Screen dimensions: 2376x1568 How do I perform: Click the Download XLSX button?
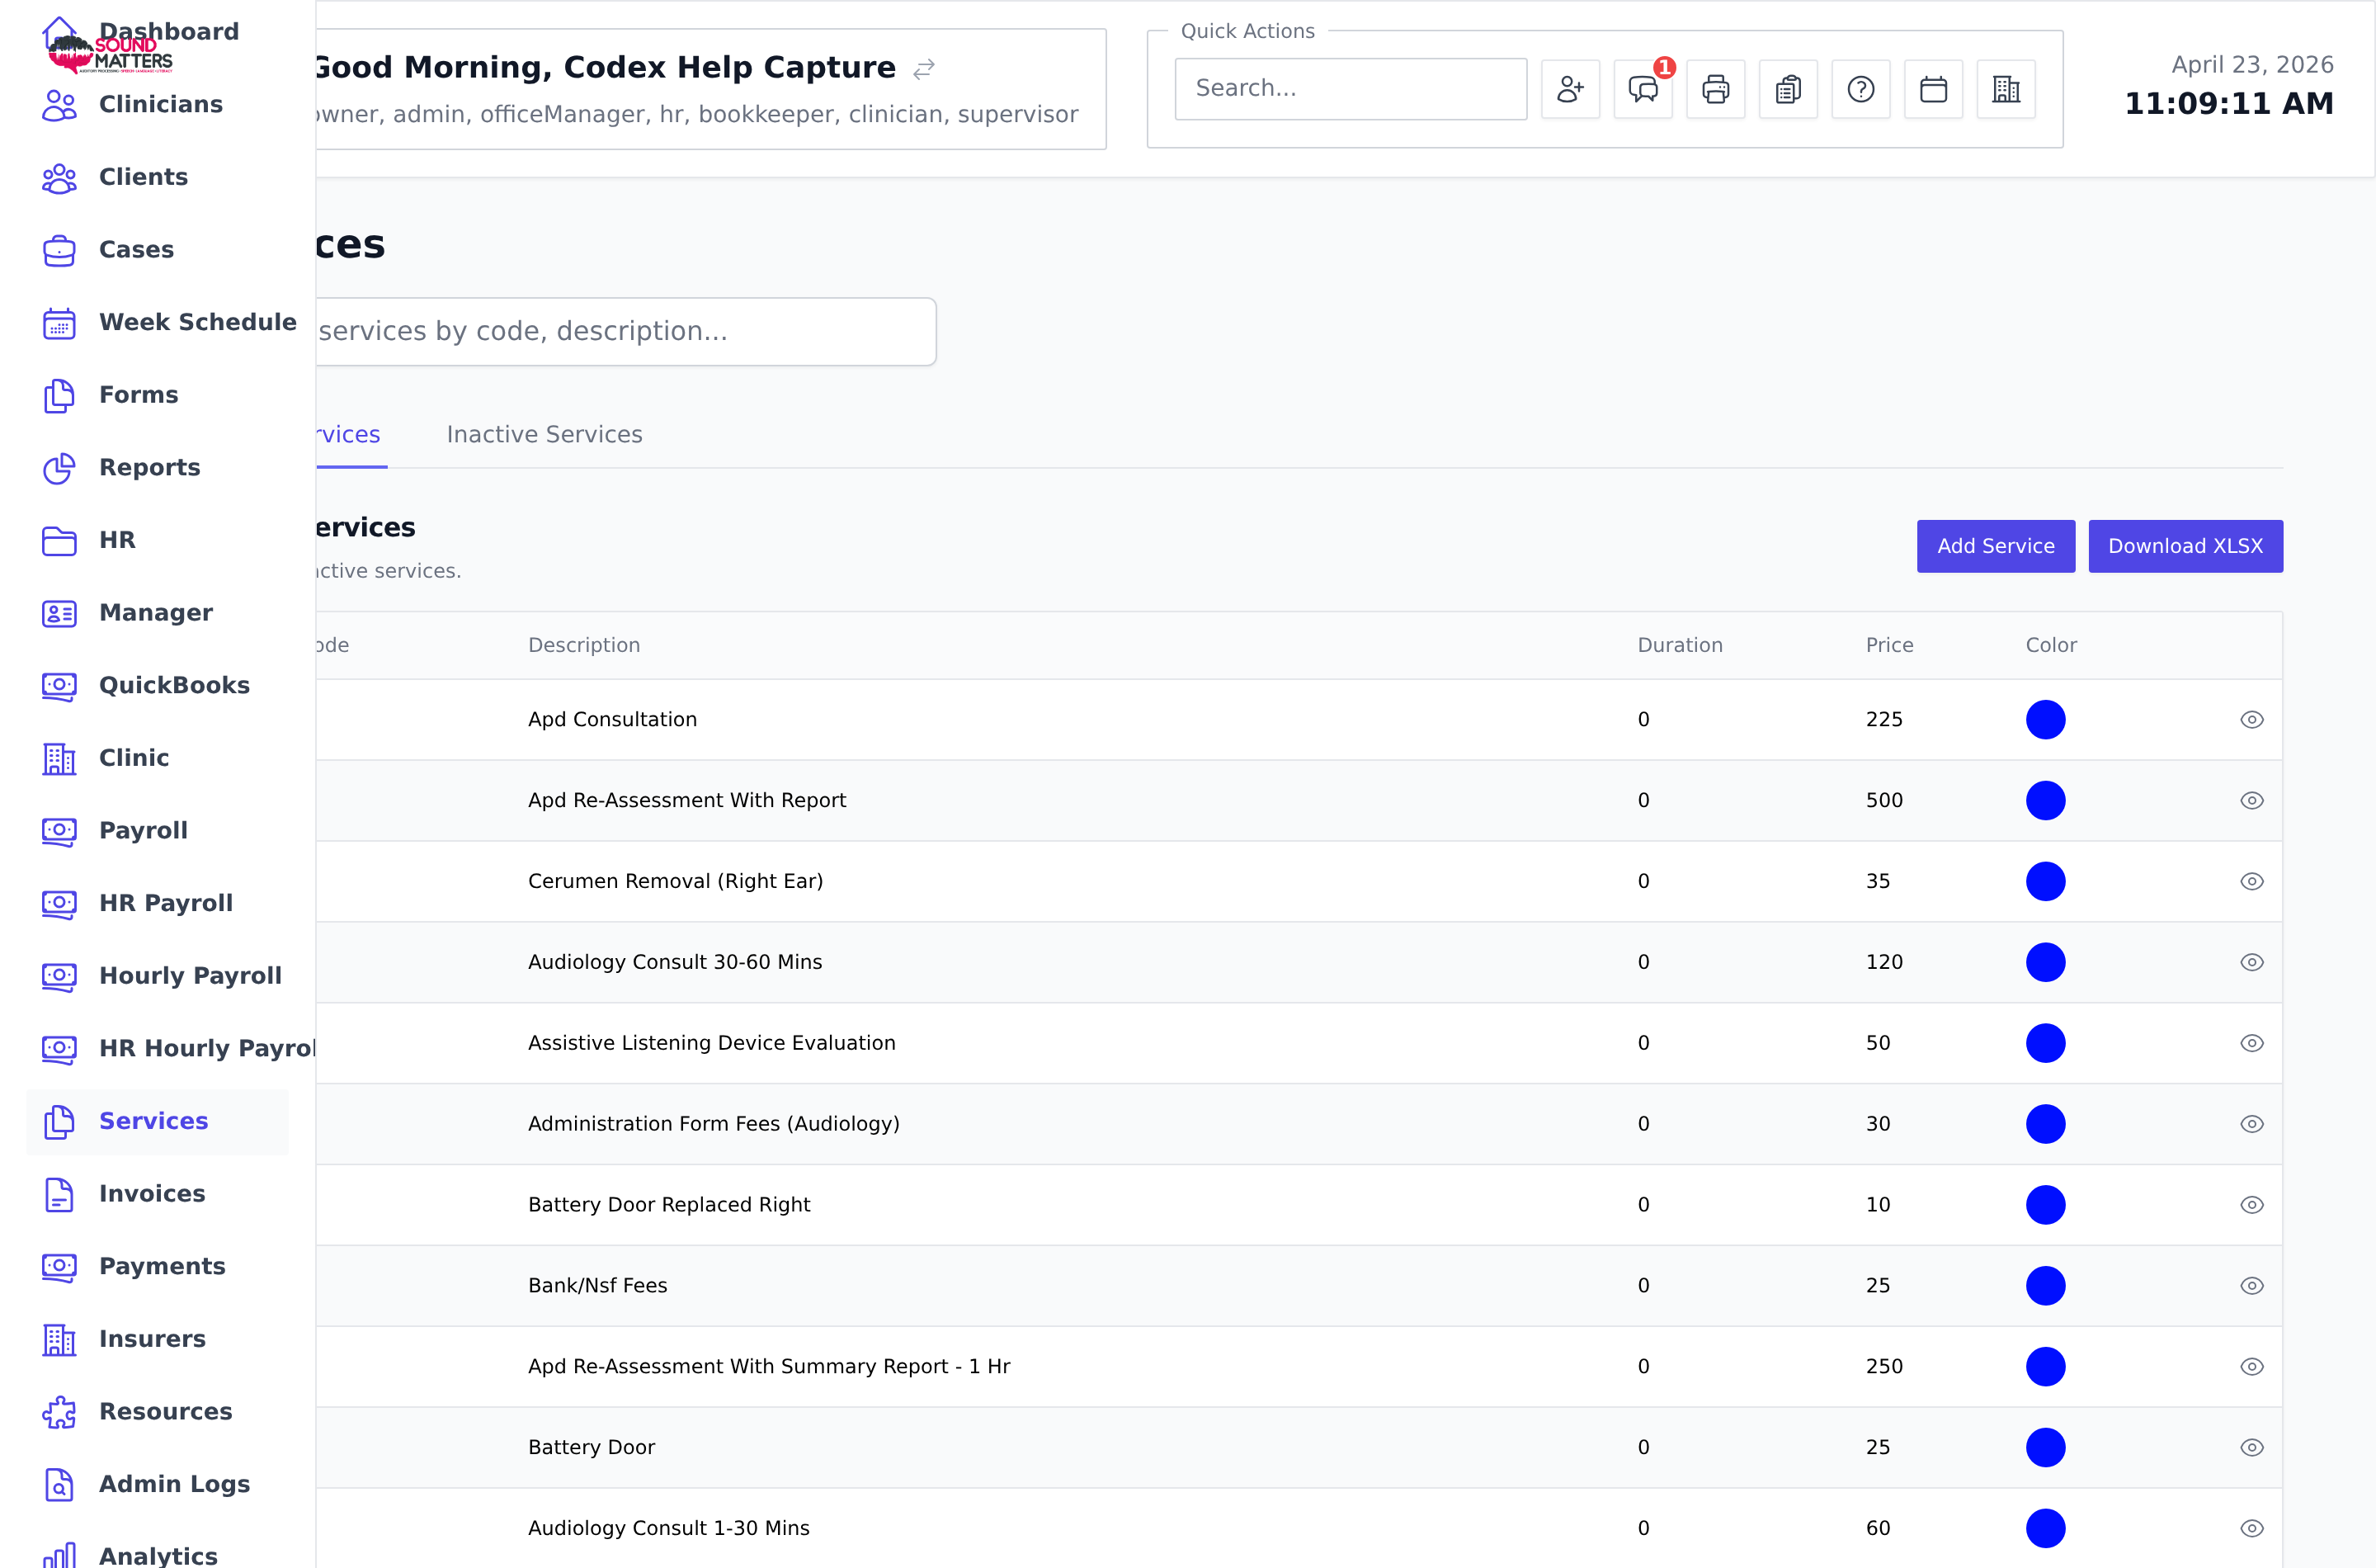coord(2185,546)
